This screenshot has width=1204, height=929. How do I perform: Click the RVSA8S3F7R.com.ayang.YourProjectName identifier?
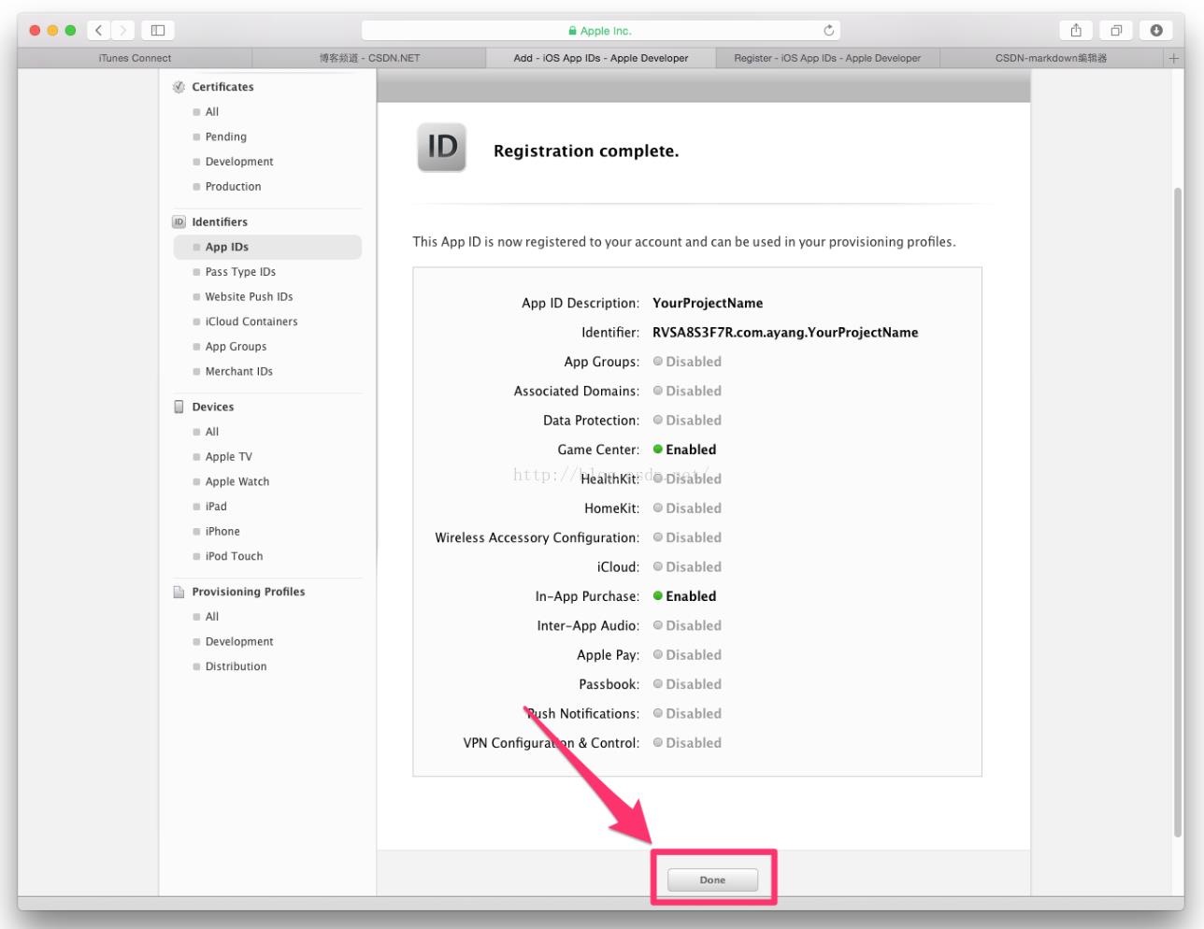coord(785,333)
